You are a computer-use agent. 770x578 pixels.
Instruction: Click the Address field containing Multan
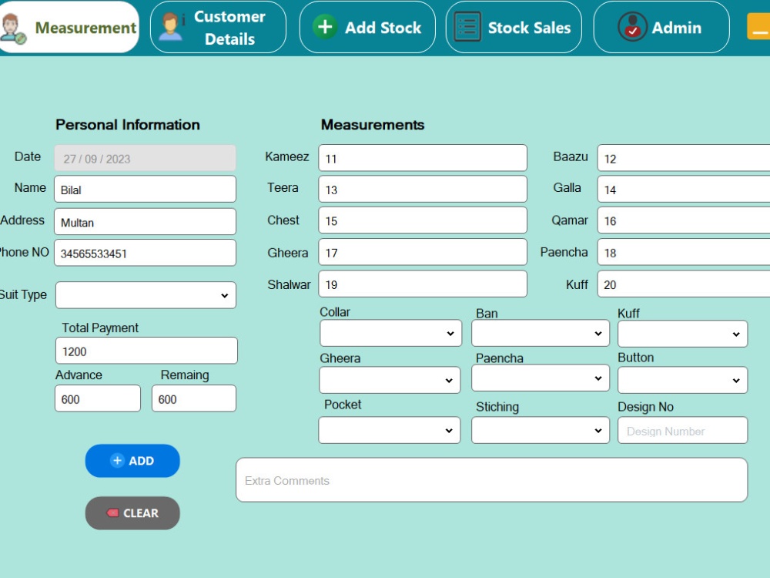click(x=145, y=222)
